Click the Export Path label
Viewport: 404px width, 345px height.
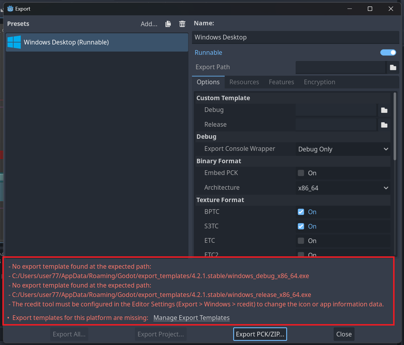[x=213, y=67]
